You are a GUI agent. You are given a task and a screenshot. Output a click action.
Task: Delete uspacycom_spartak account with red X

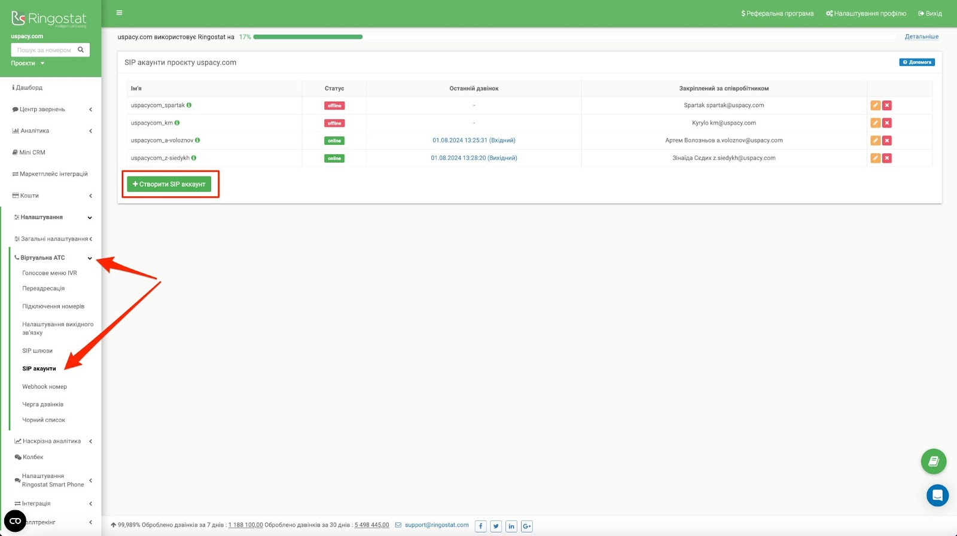coord(887,105)
